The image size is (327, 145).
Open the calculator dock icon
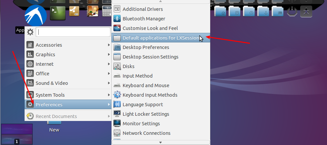[107, 12]
